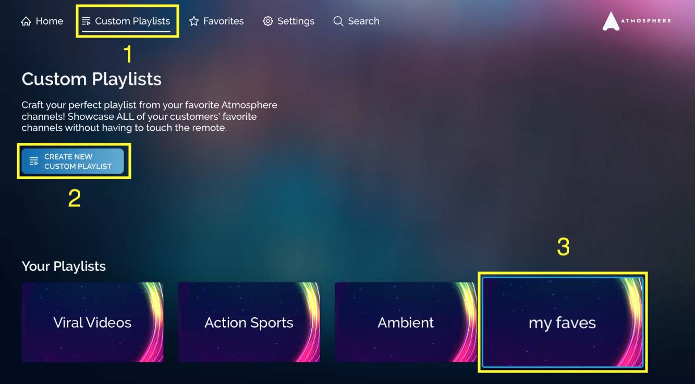Click the Home house icon
The image size is (695, 384).
26,21
